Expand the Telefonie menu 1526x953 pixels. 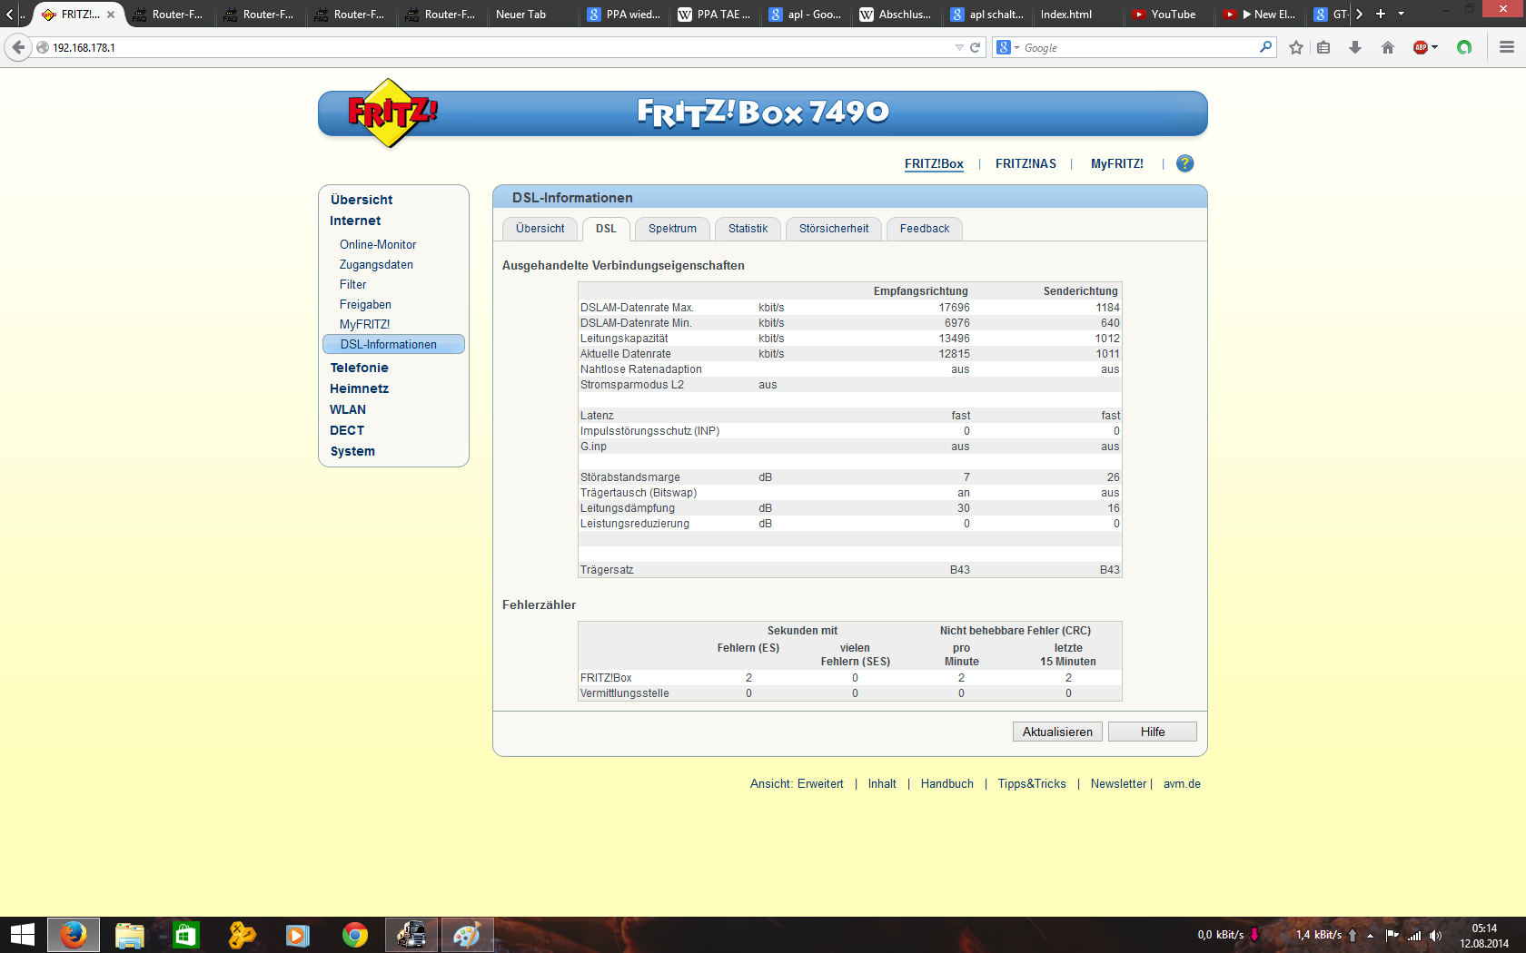point(359,368)
